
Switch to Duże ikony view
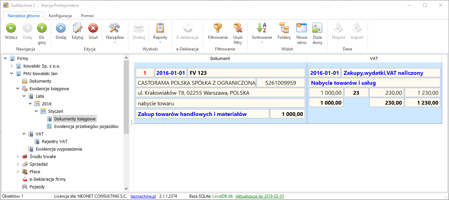317,28
